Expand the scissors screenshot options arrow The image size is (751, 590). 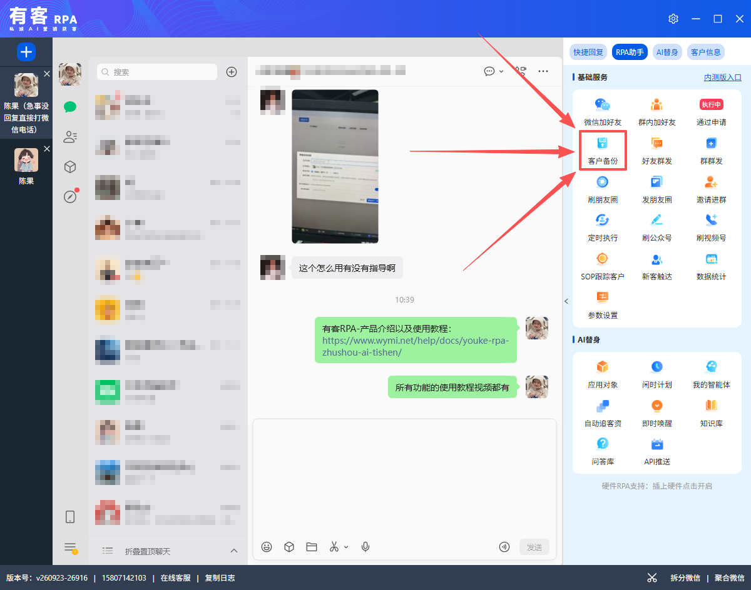(x=346, y=547)
